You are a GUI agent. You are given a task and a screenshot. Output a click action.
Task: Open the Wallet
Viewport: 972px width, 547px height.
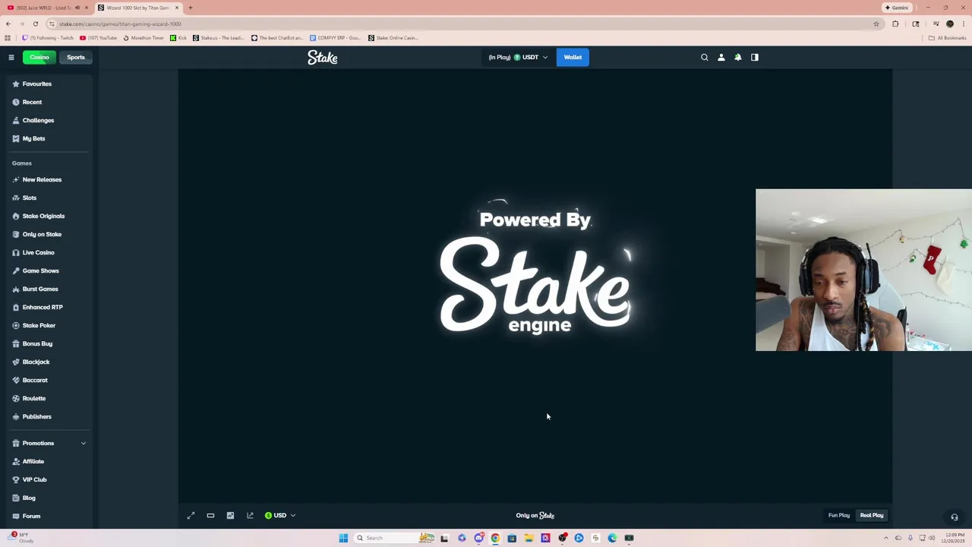coord(573,57)
